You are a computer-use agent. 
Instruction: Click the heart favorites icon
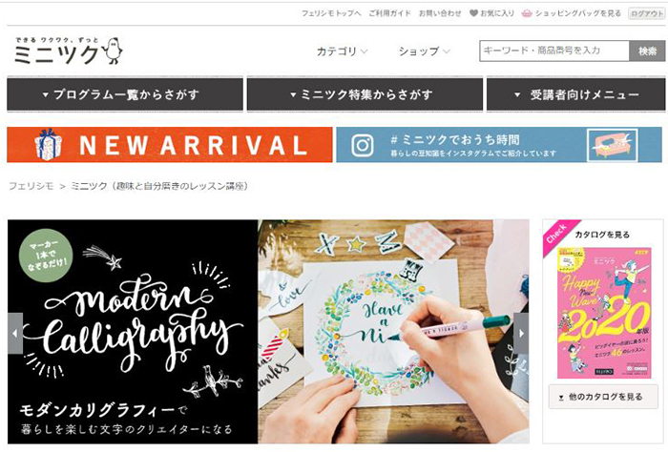click(x=473, y=13)
